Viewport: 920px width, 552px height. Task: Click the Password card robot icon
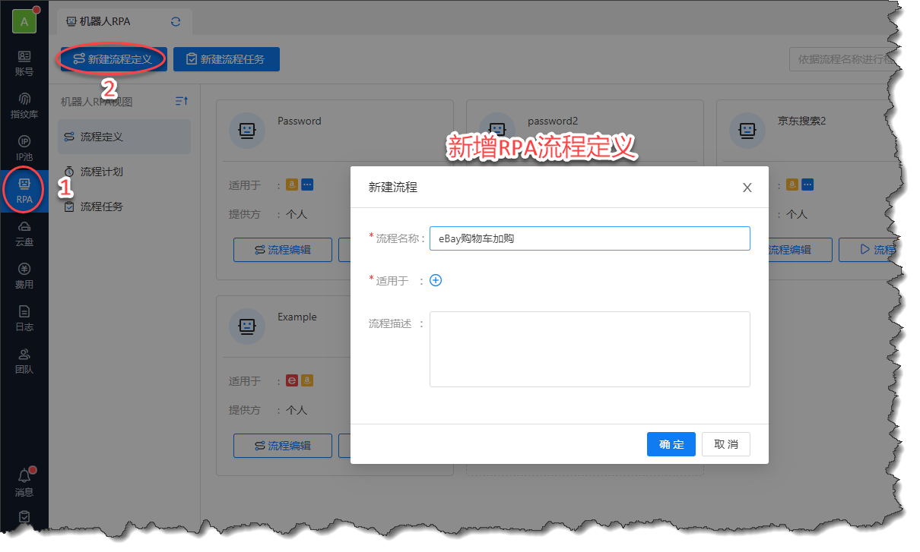tap(247, 131)
